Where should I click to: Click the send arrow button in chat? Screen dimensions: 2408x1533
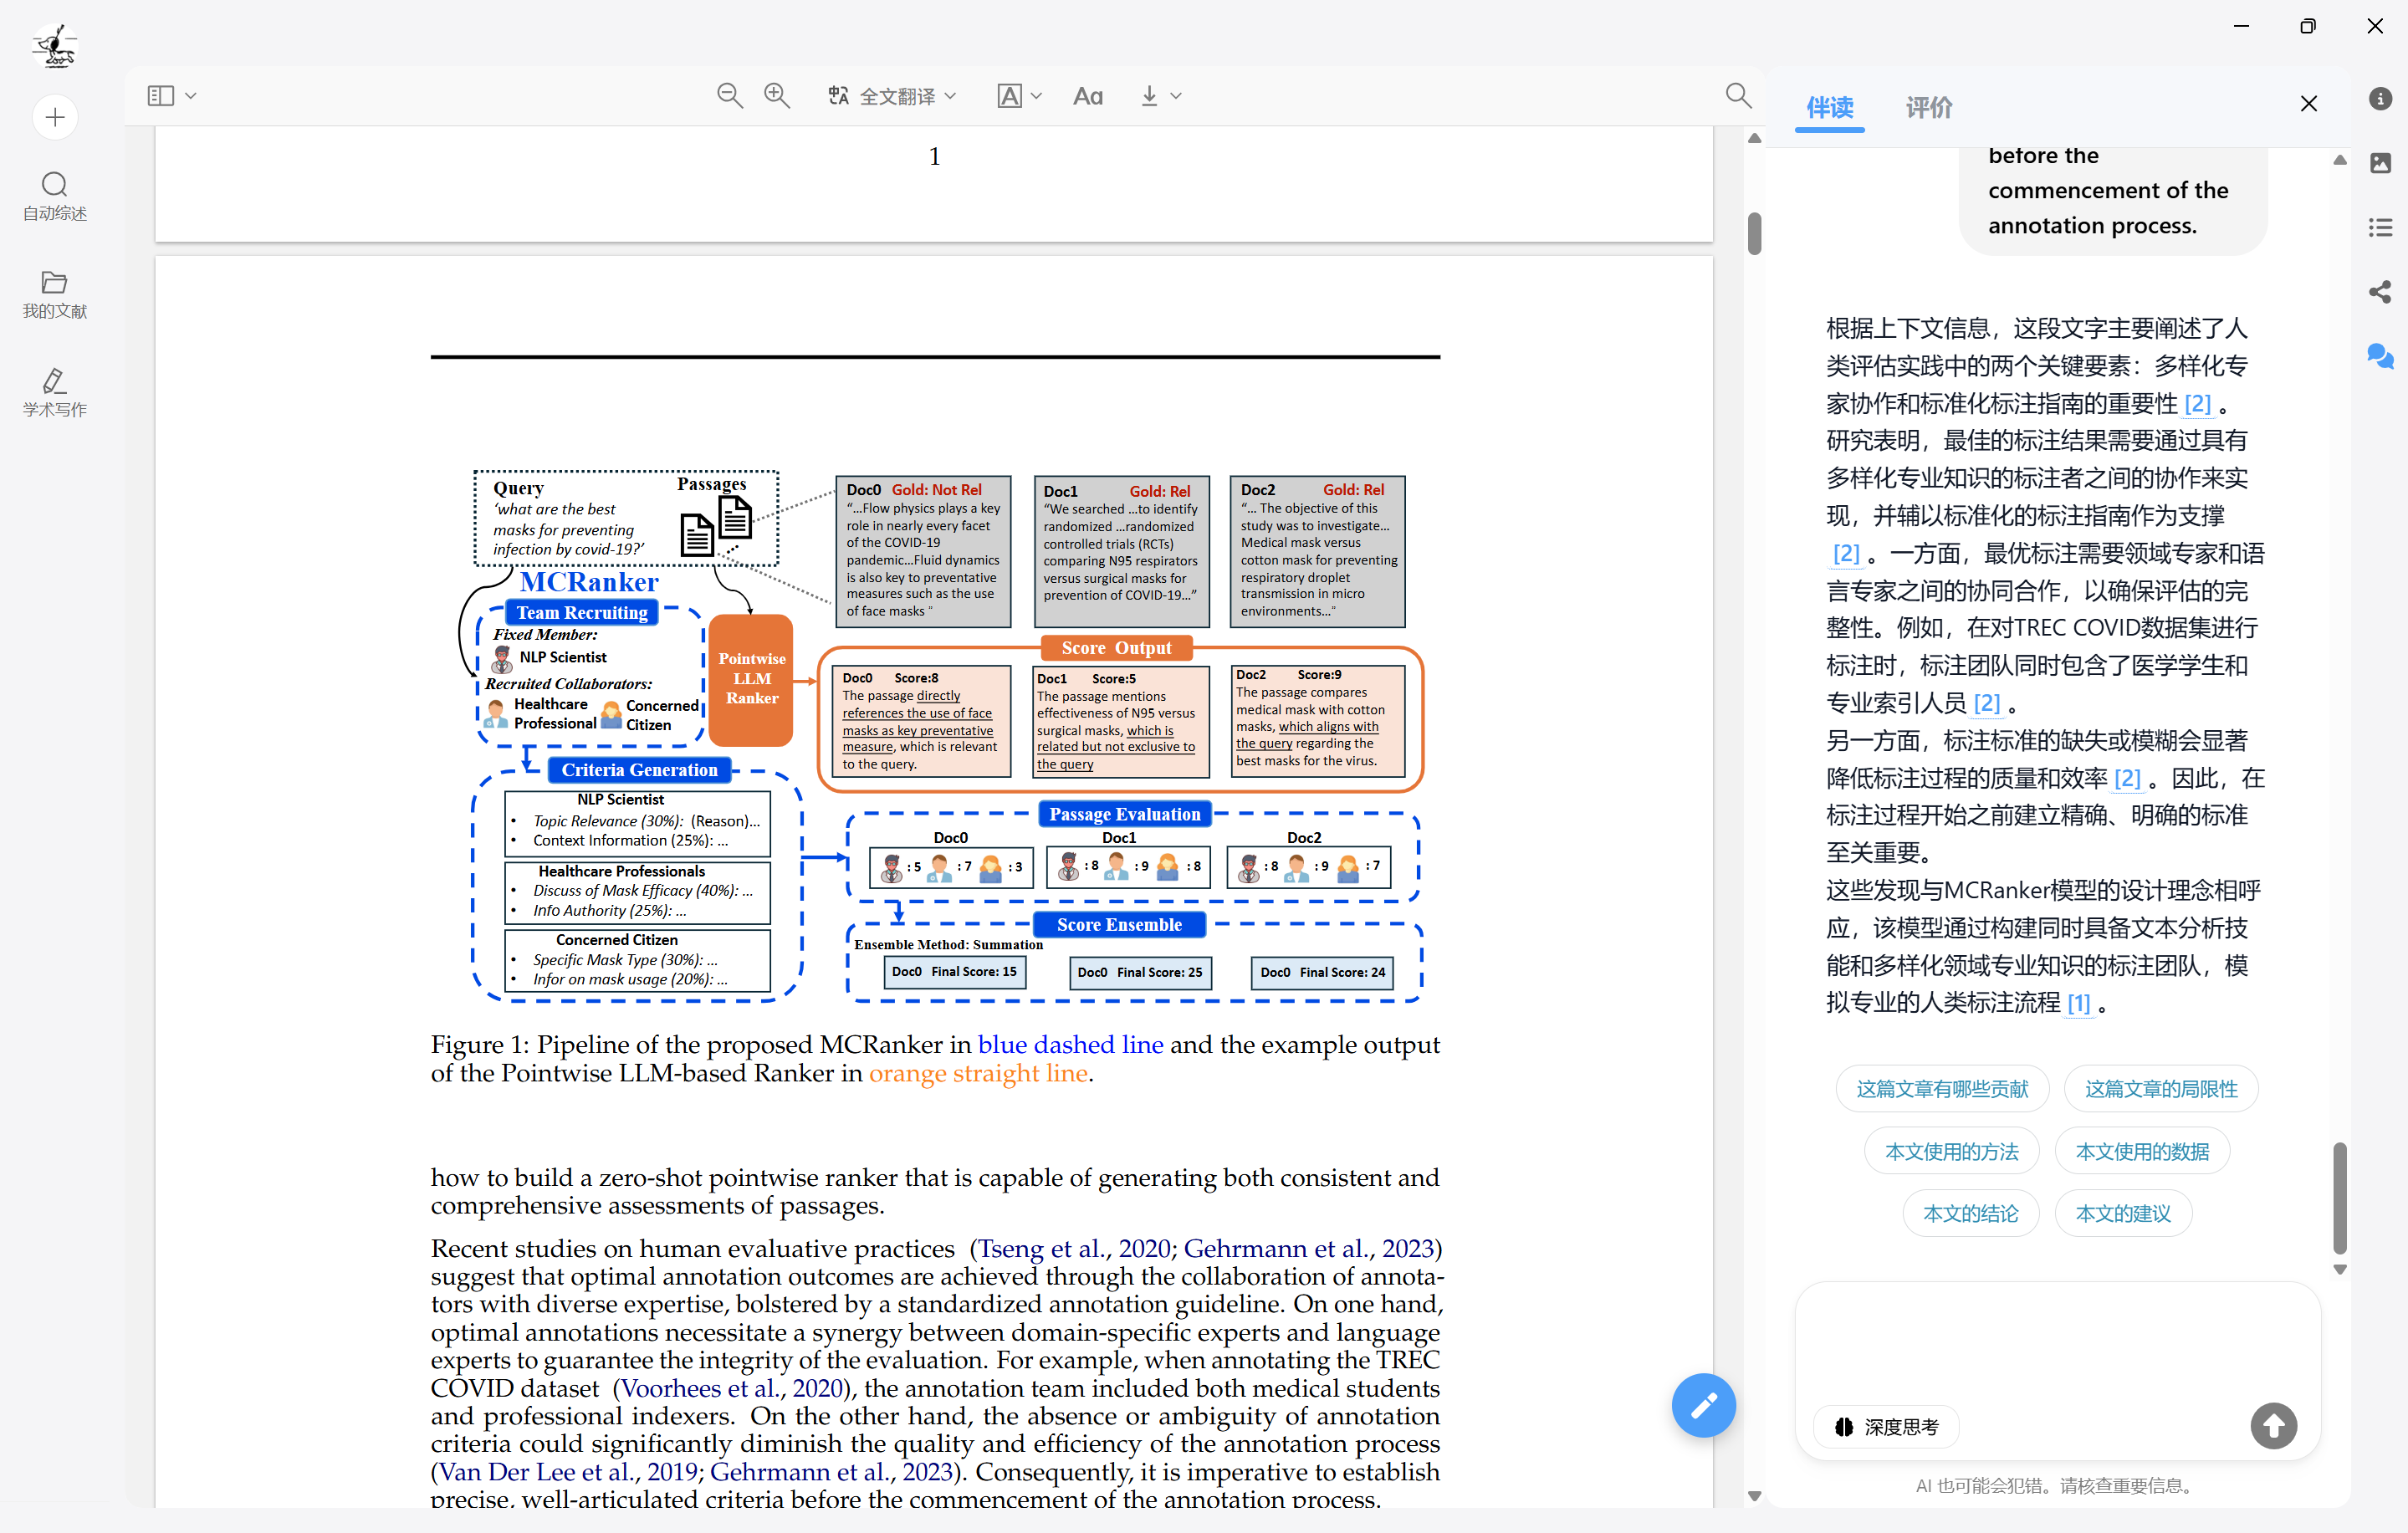(2273, 1425)
